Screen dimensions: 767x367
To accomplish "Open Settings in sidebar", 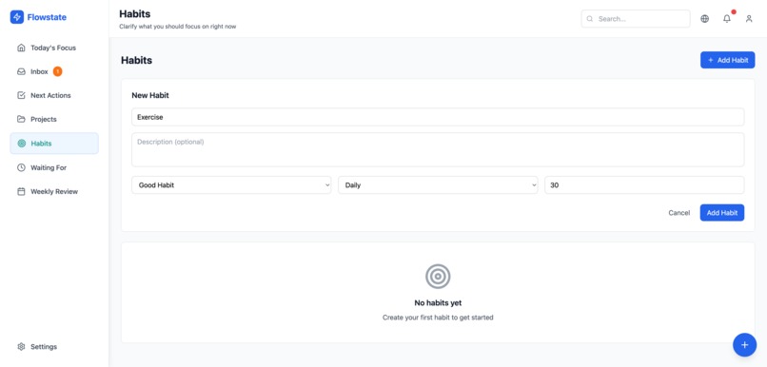I will coord(54,346).
